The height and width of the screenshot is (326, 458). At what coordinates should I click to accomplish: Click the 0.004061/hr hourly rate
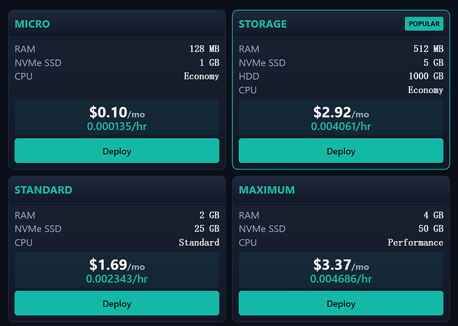341,127
